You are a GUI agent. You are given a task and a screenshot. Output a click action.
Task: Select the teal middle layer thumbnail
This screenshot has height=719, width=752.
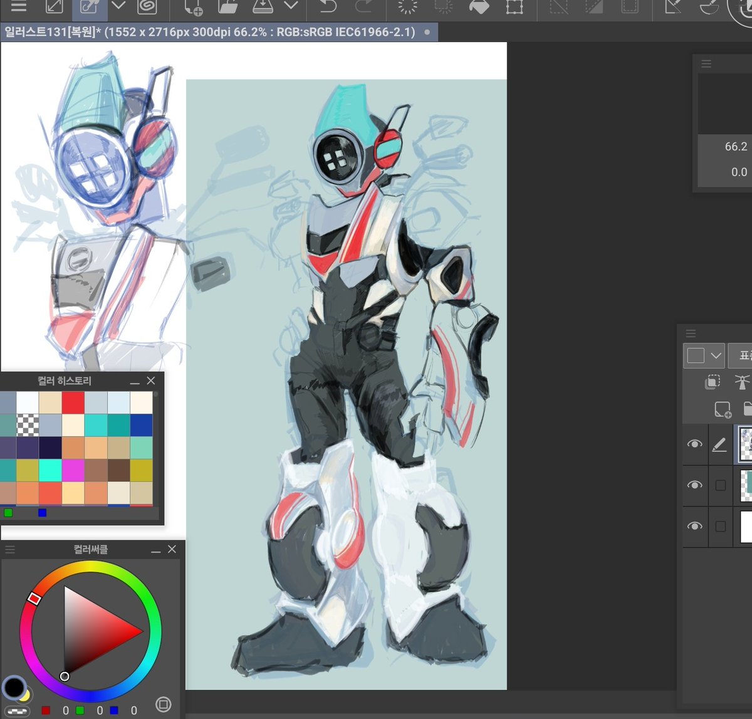point(746,485)
